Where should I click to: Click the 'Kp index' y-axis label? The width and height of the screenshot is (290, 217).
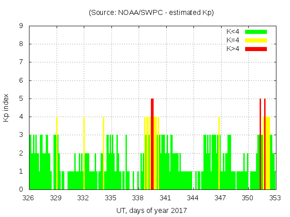pos(6,108)
